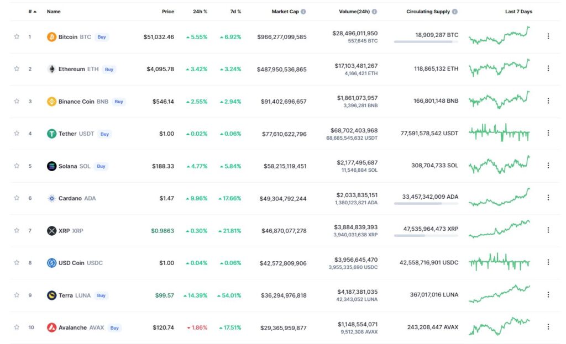Open the info tooltip beside Volume(24h)
The height and width of the screenshot is (344, 566).
[374, 12]
